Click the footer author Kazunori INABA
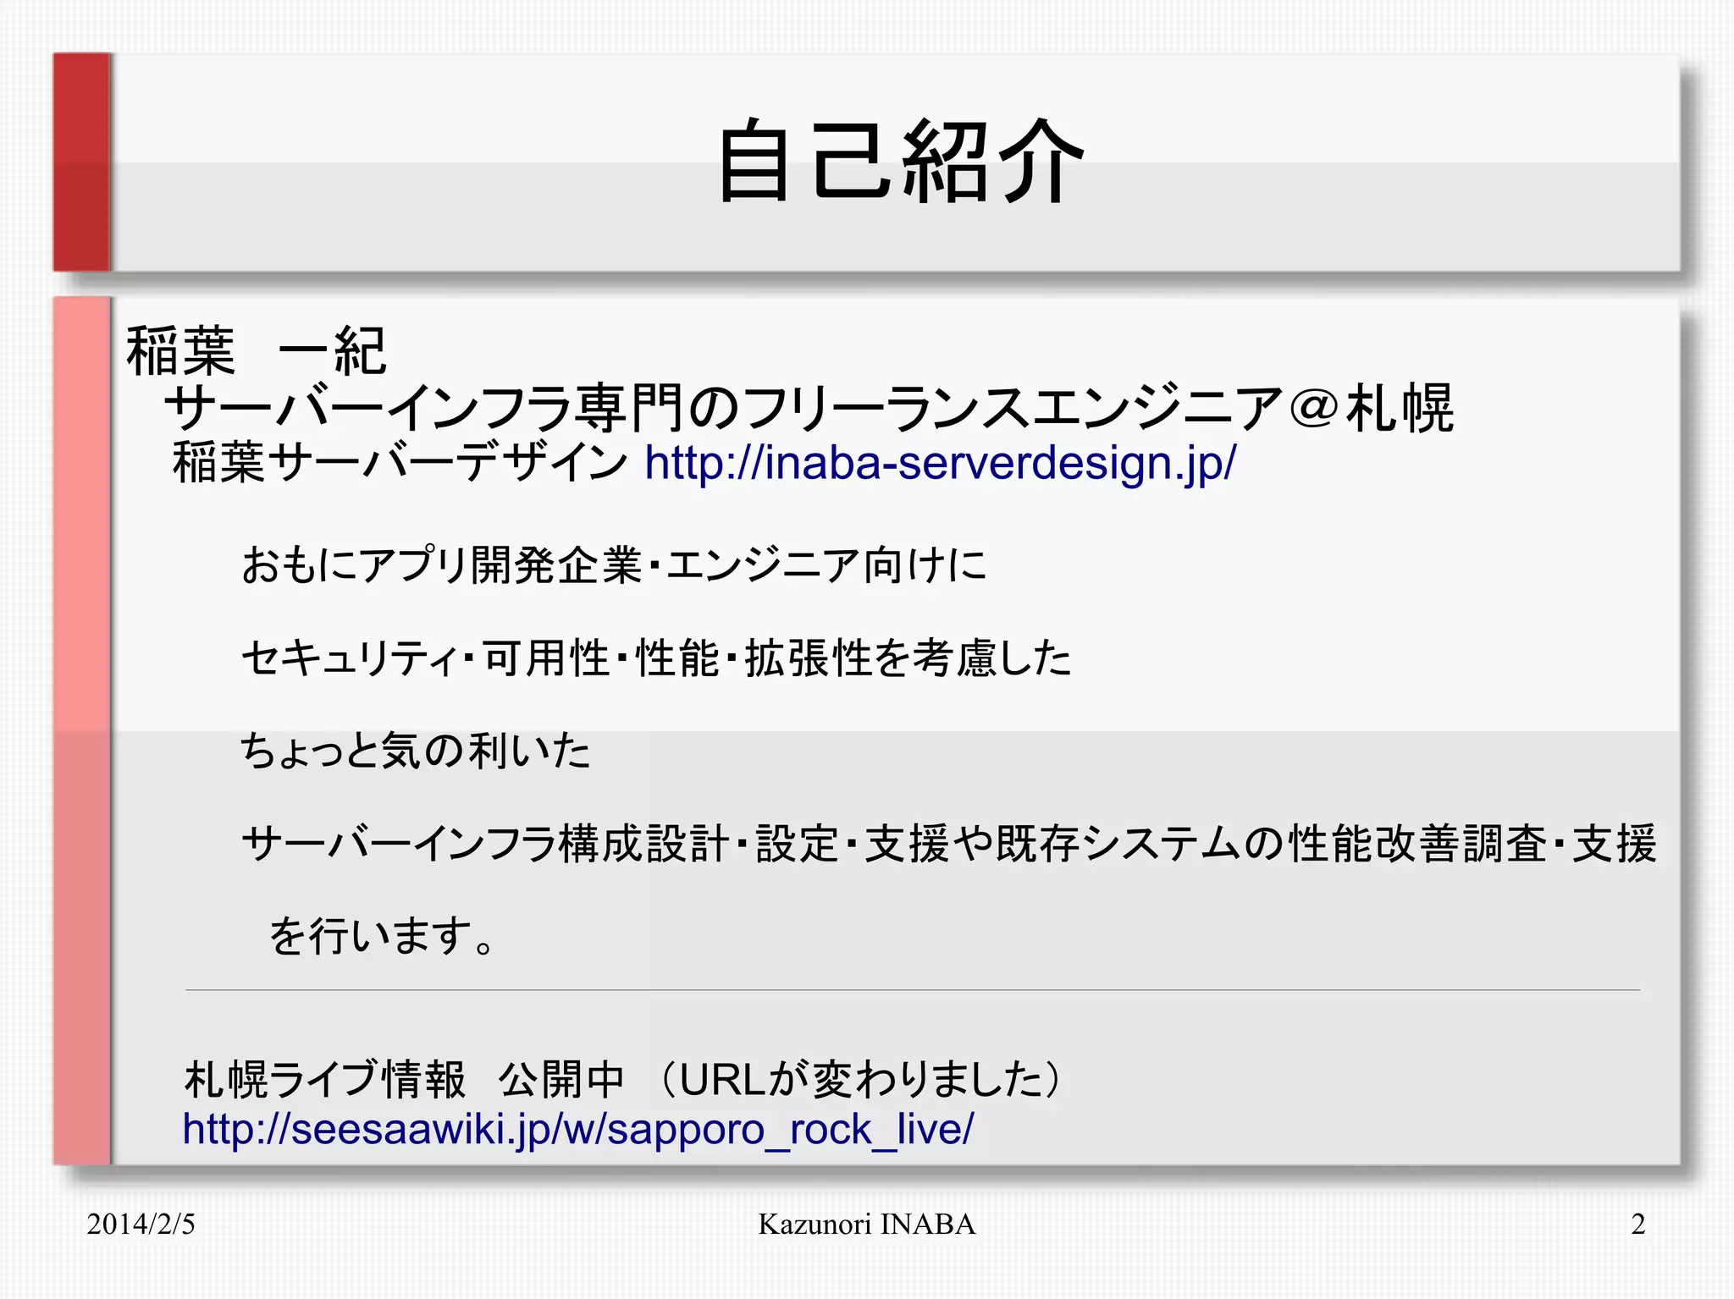The width and height of the screenshot is (1734, 1299). pos(866,1225)
